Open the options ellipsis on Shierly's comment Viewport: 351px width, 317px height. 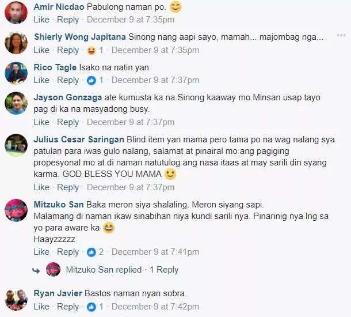(341, 35)
